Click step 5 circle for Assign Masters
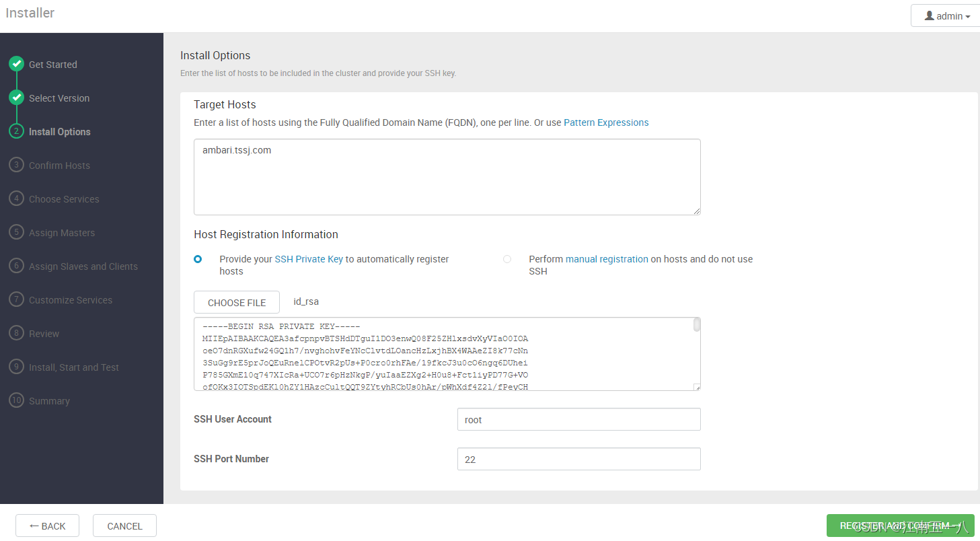 click(x=16, y=232)
